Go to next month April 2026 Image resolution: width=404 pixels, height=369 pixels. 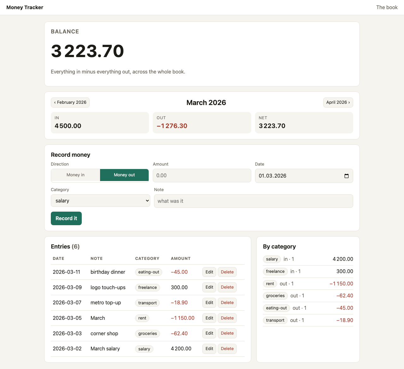click(338, 102)
